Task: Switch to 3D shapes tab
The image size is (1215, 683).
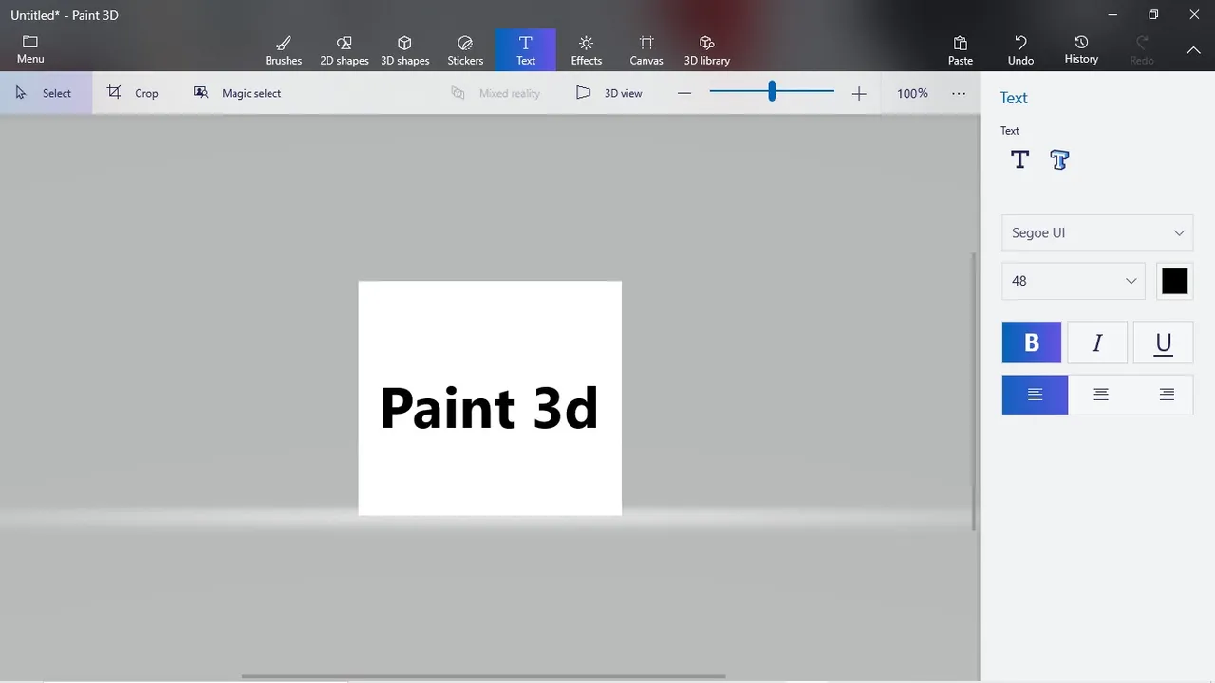Action: click(x=404, y=50)
